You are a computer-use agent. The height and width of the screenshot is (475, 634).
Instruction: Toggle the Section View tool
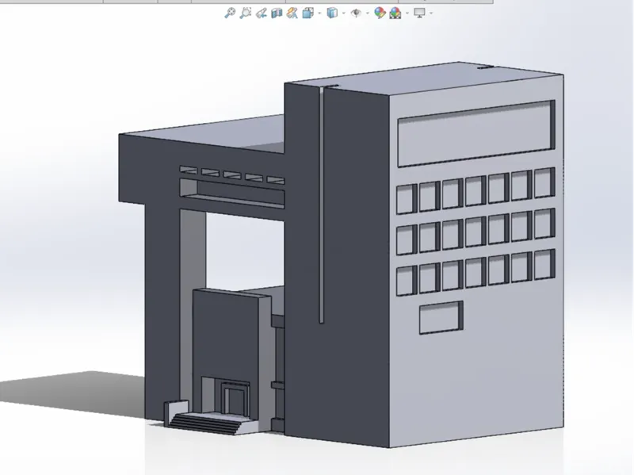click(277, 13)
